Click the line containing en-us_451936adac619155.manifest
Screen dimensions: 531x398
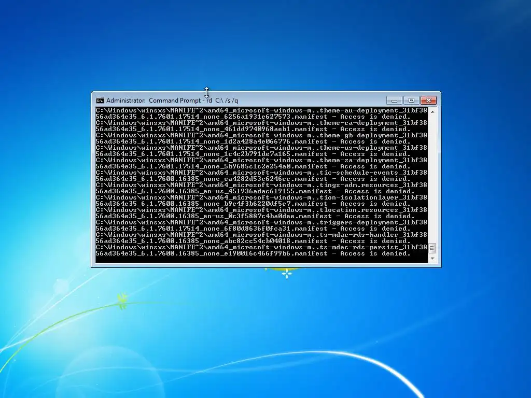(255, 191)
